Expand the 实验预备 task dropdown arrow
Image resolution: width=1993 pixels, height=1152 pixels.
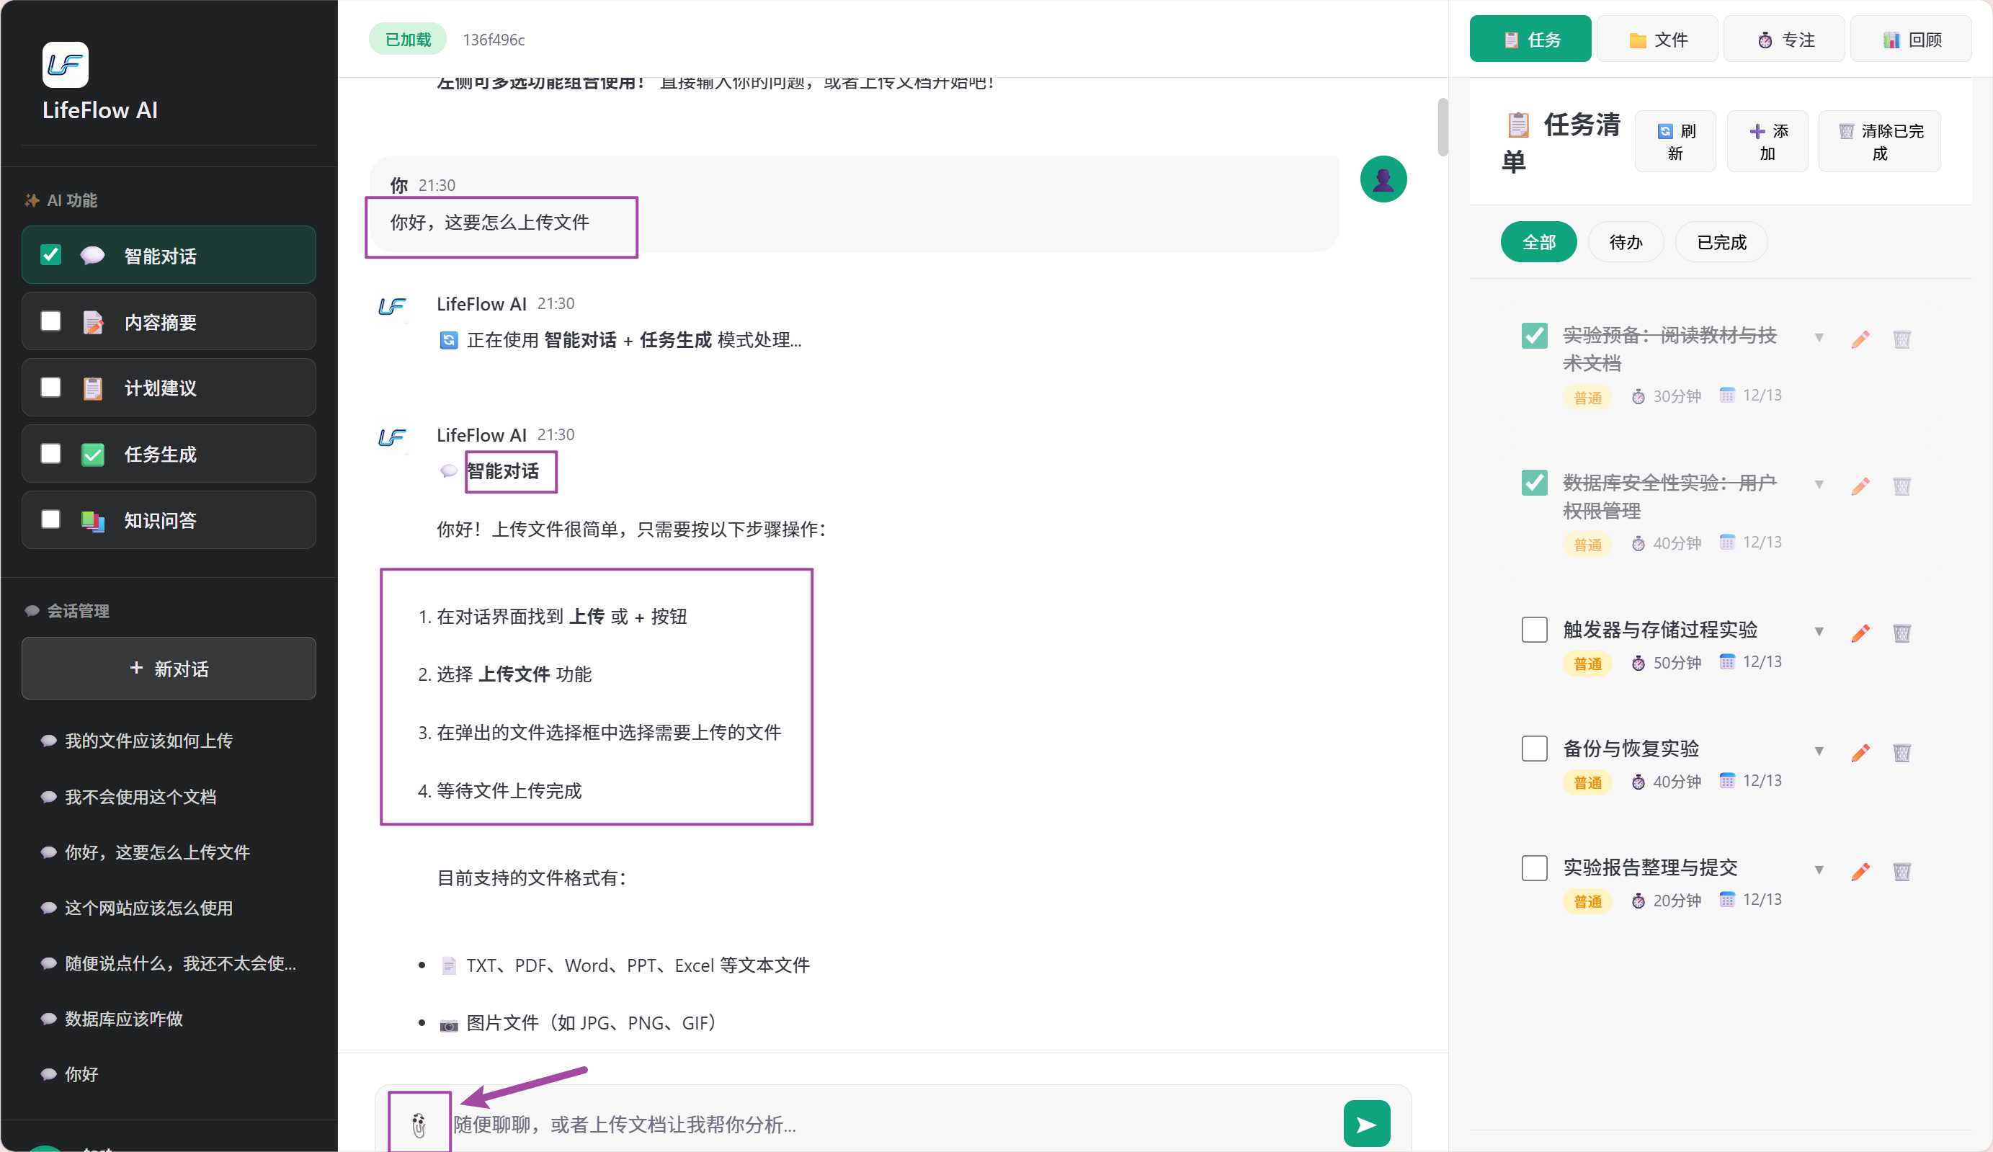[1818, 338]
